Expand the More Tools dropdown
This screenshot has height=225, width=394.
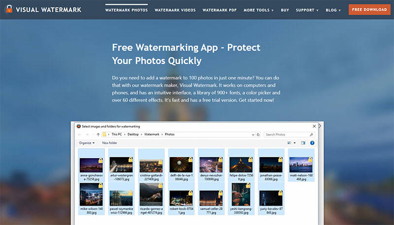point(258,10)
